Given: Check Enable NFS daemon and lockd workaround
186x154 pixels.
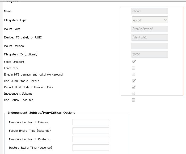Looking at the screenshot, I should (133, 74).
